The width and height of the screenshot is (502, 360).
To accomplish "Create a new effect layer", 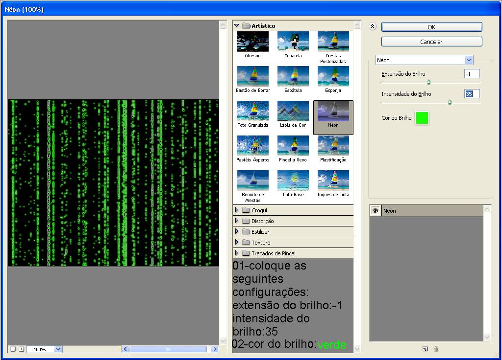I will point(424,349).
